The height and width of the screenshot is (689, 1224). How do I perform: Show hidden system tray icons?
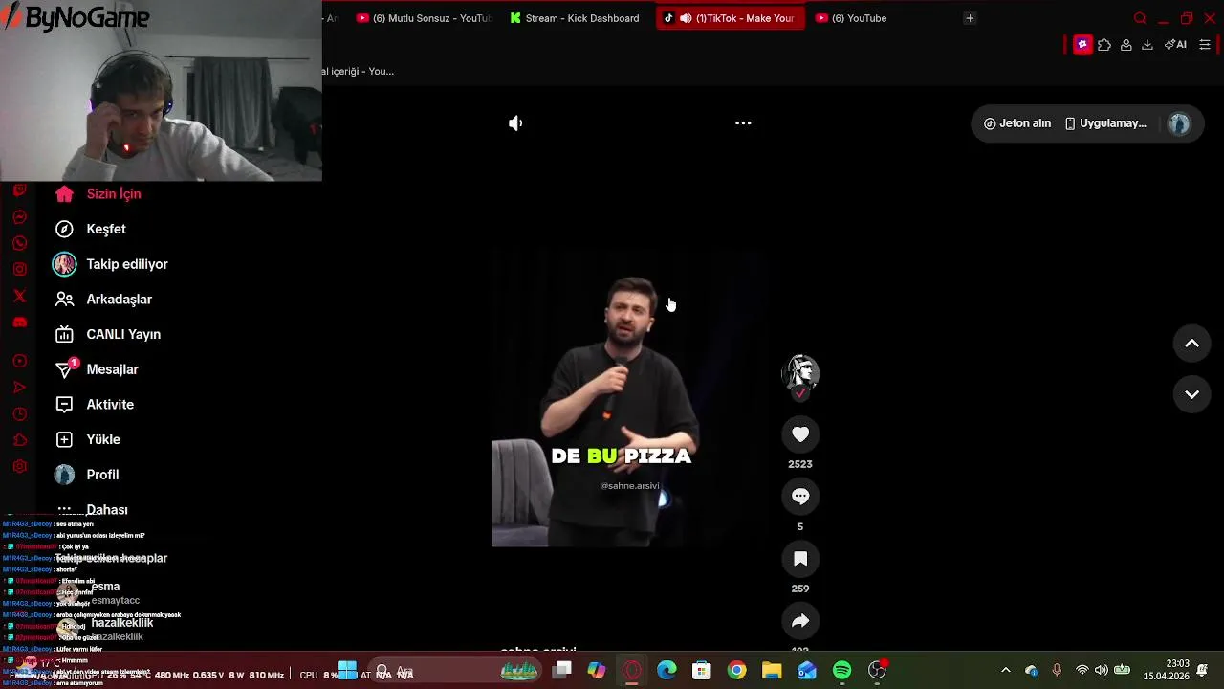coord(1005,670)
